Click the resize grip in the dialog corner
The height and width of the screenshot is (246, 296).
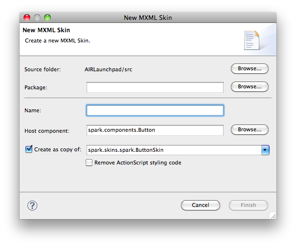[273, 216]
